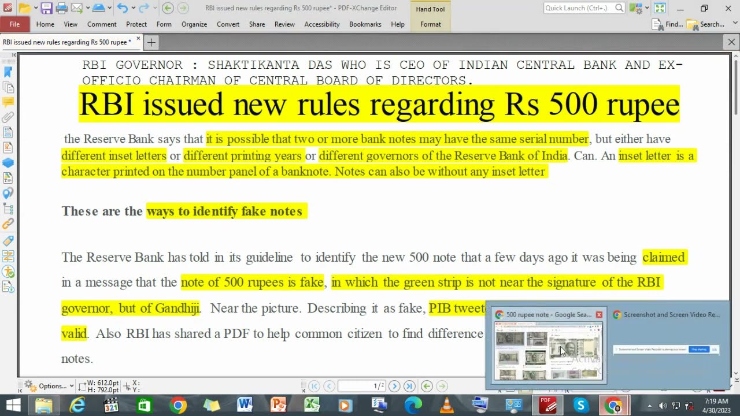Switch to the Organize ribbon tab

pyautogui.click(x=194, y=24)
